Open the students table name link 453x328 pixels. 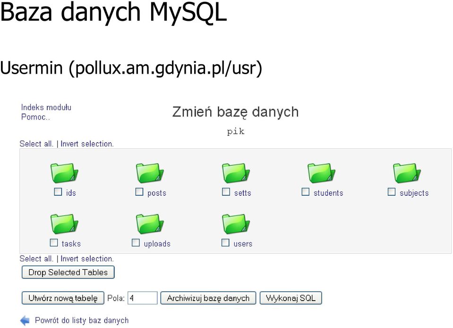(x=328, y=193)
